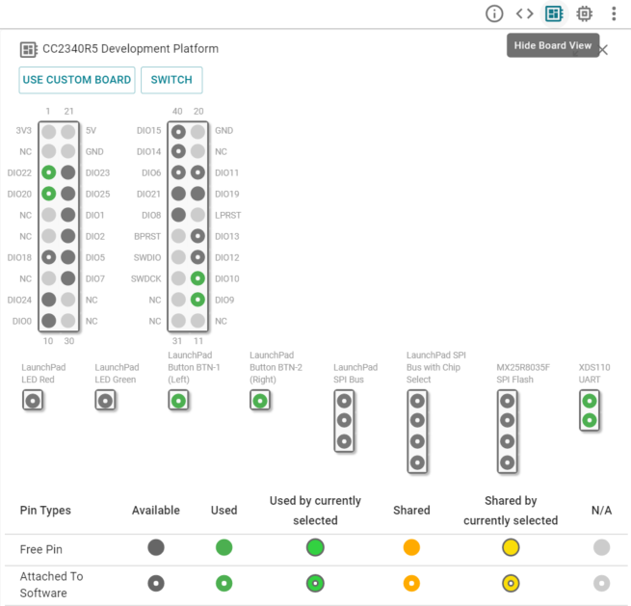Click the green Used Free Pin legend swatch
The width and height of the screenshot is (631, 606).
coord(223,548)
